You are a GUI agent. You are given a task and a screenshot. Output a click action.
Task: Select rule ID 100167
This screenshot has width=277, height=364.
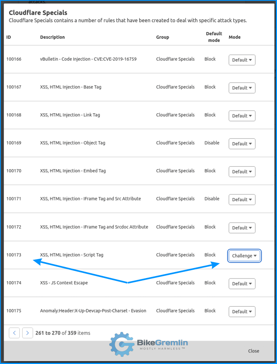[14, 87]
